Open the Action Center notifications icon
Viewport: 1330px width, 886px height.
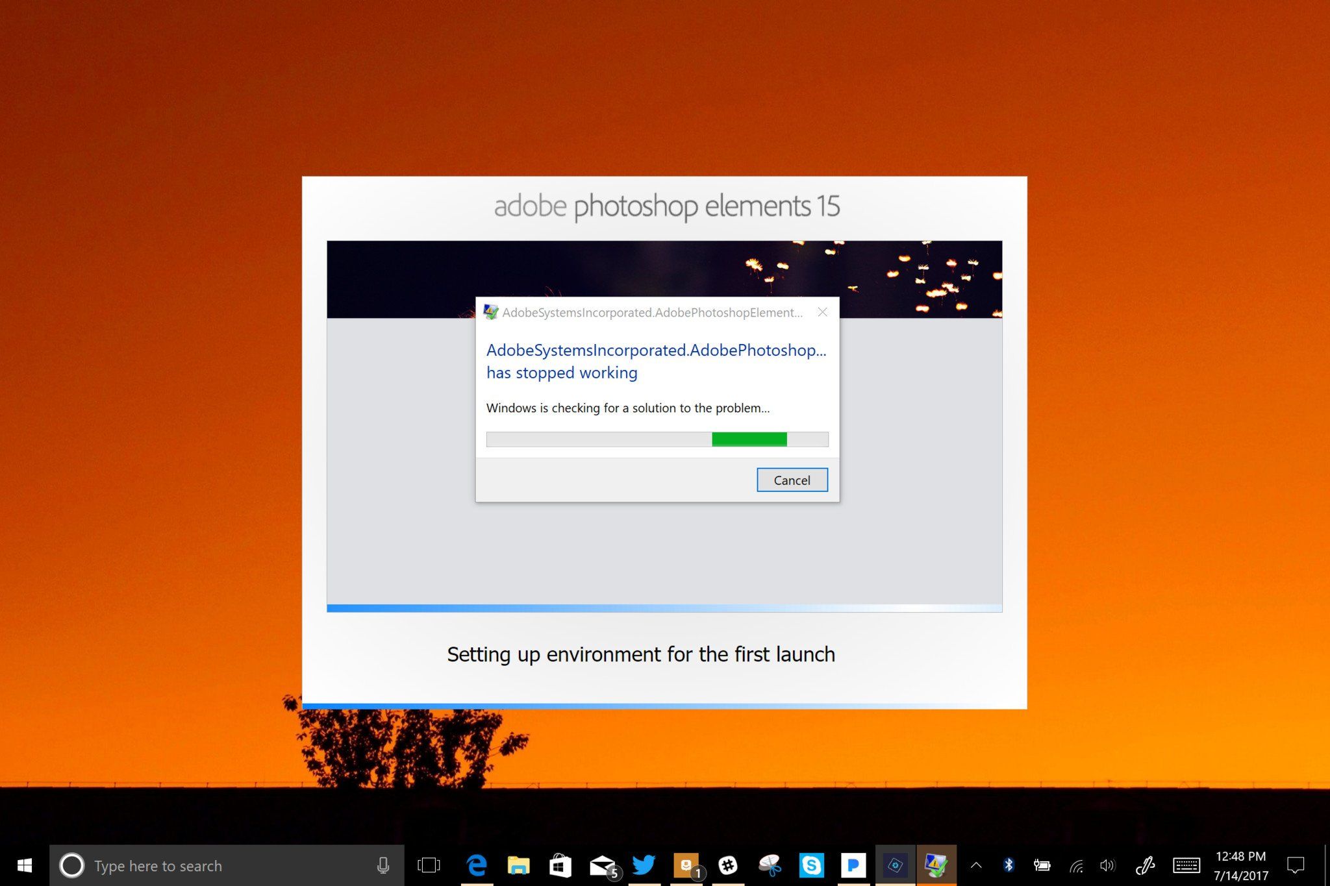point(1296,865)
